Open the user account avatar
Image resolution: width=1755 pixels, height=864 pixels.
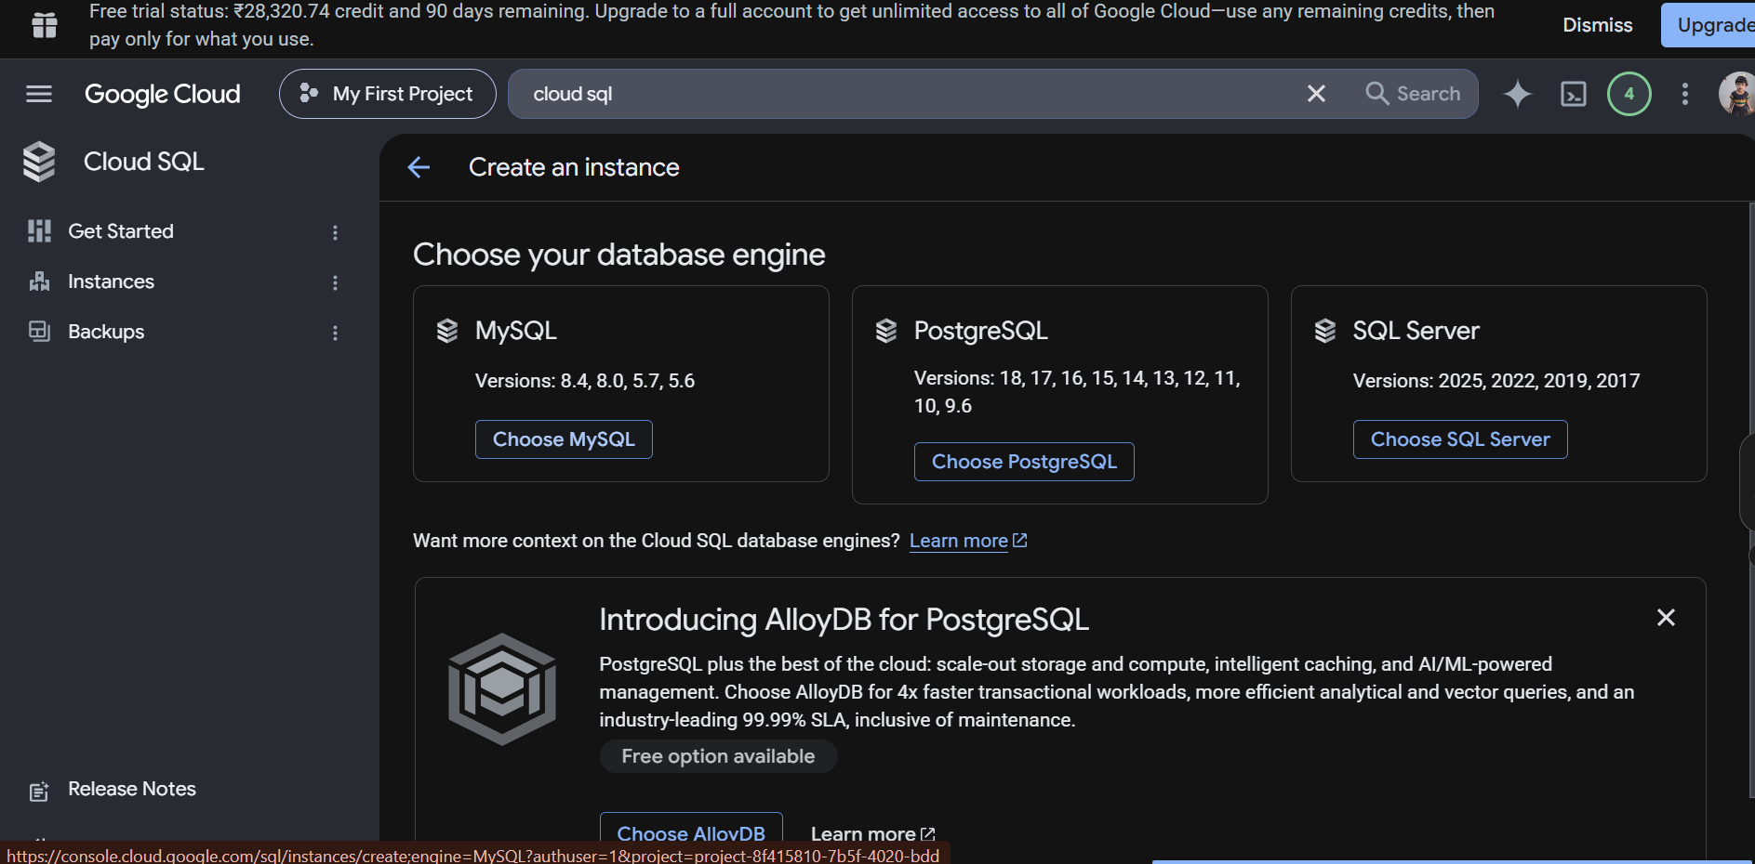click(x=1736, y=94)
